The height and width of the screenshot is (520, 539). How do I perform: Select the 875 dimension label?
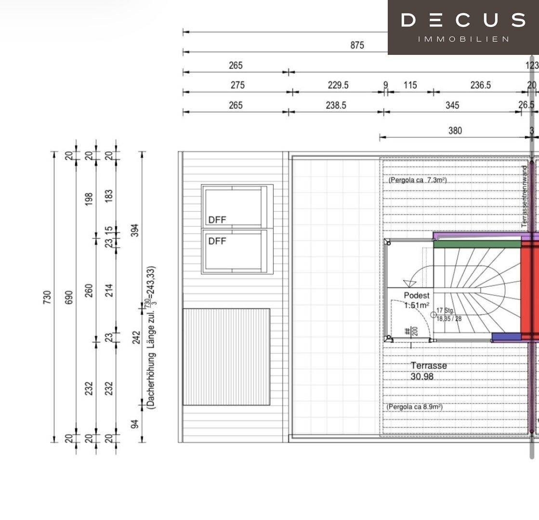point(357,45)
